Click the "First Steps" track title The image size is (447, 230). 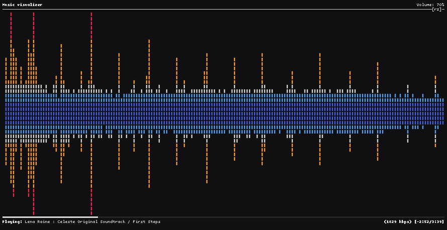(x=147, y=222)
